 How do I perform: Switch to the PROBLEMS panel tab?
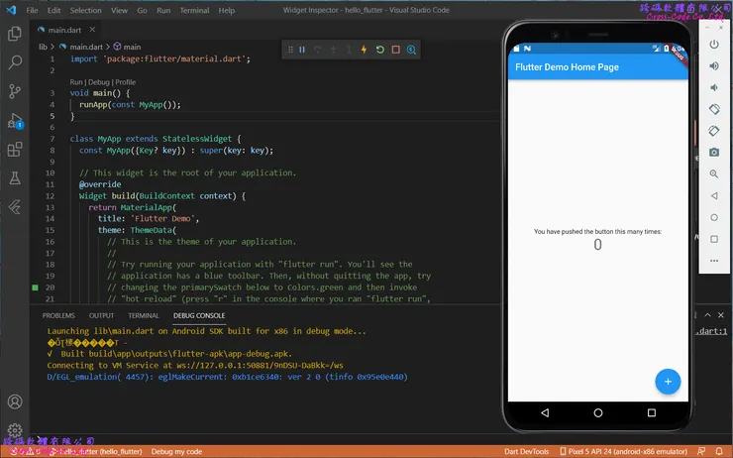(58, 315)
